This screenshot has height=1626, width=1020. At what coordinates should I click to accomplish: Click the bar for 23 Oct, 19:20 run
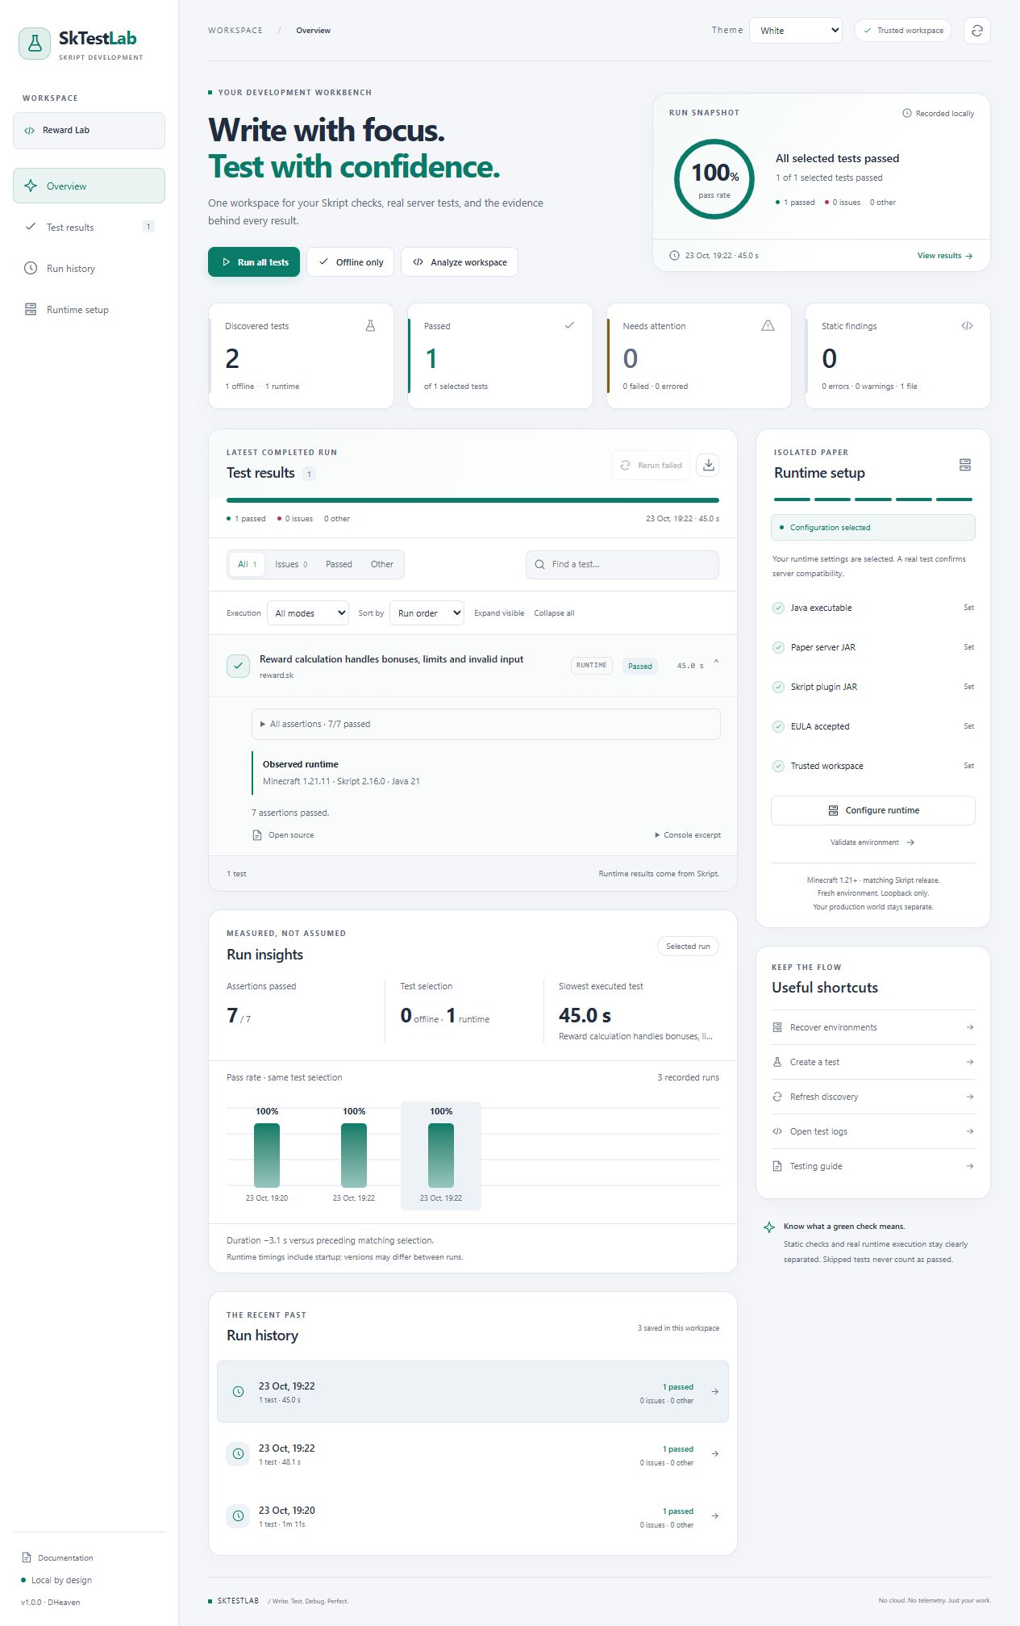click(267, 1155)
